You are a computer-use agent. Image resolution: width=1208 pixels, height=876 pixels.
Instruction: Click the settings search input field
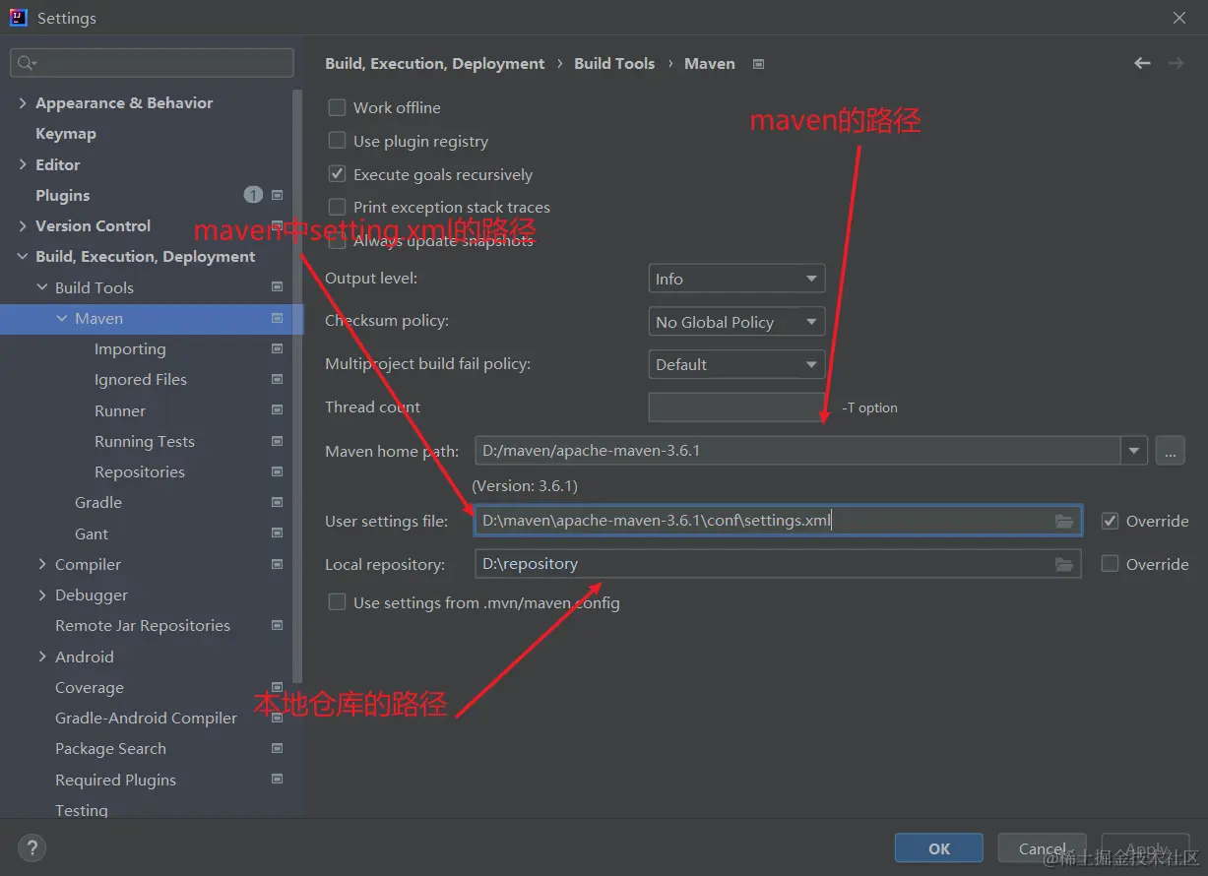click(x=152, y=63)
